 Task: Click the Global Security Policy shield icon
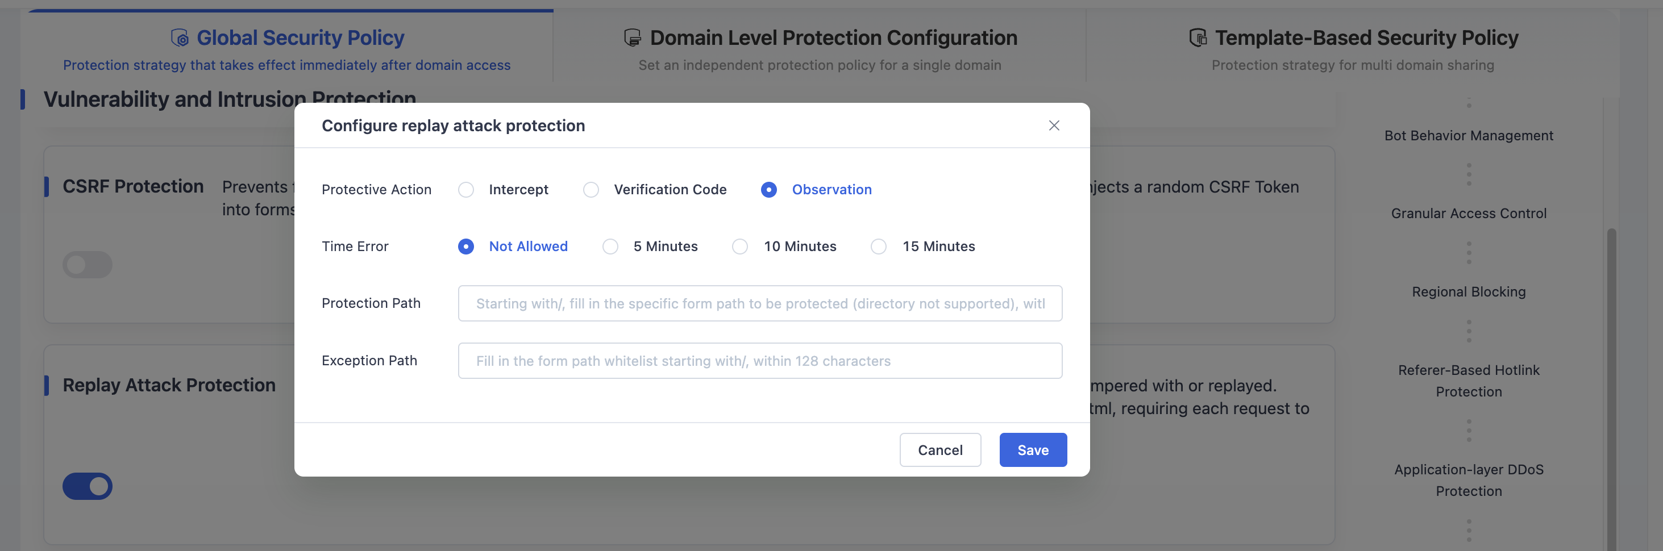(180, 37)
